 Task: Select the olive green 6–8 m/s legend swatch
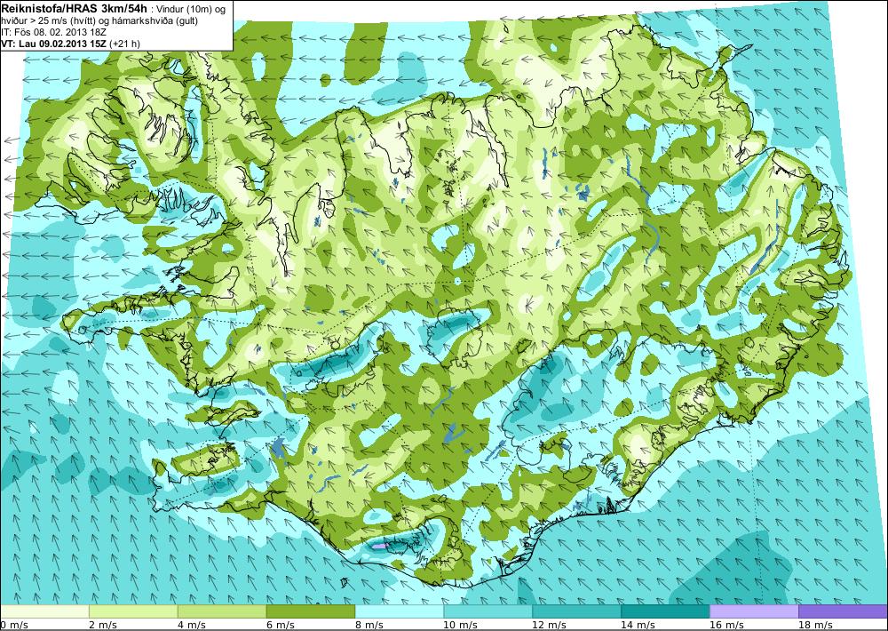click(x=310, y=611)
